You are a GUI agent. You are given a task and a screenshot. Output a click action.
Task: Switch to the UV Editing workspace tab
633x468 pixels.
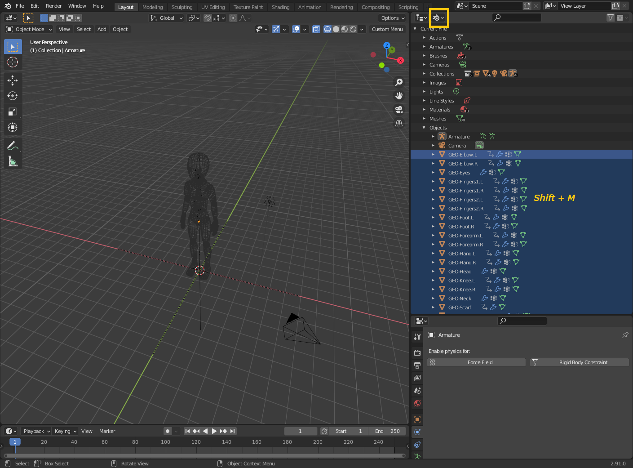click(x=213, y=7)
